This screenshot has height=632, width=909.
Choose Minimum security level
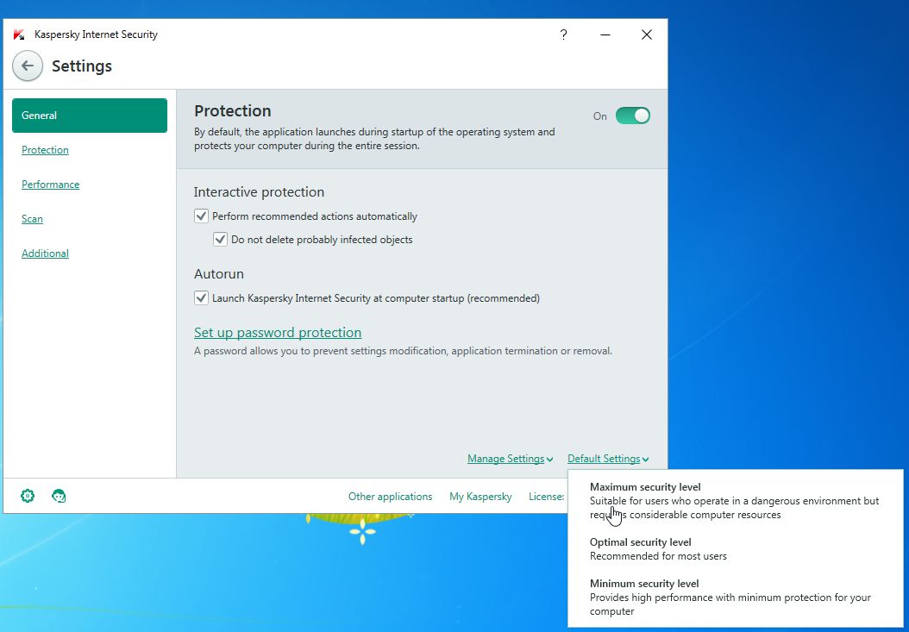(730, 598)
